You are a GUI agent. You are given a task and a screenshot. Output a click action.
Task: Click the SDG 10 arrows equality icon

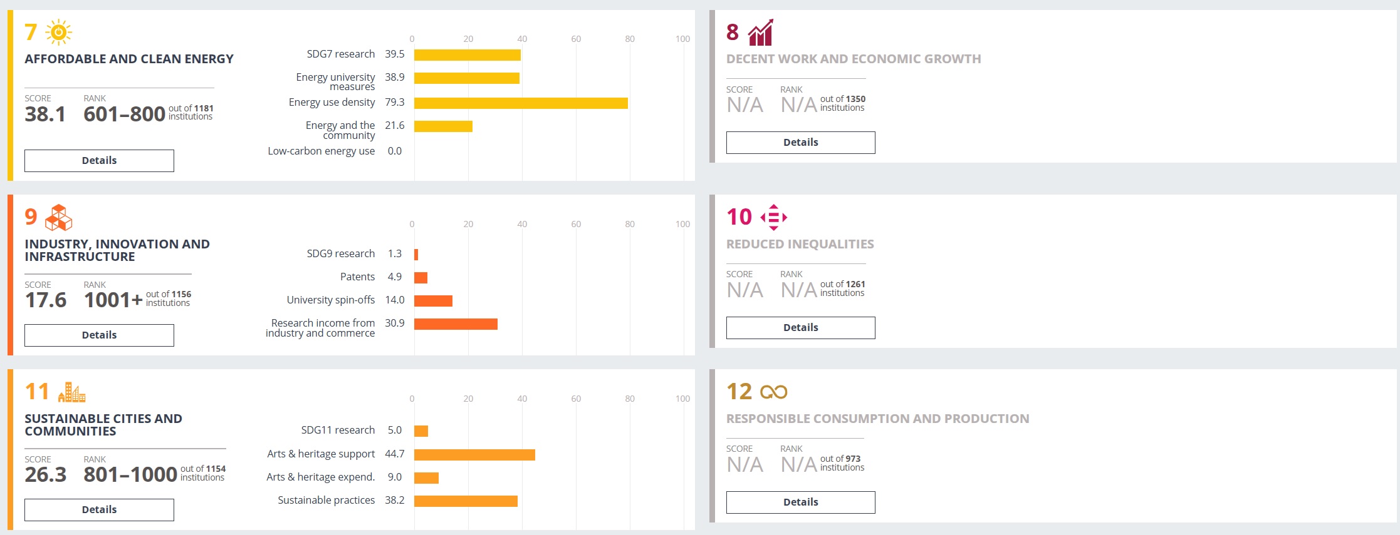coord(773,217)
